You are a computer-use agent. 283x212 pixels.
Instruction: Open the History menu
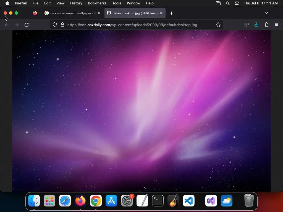coord(76,3)
